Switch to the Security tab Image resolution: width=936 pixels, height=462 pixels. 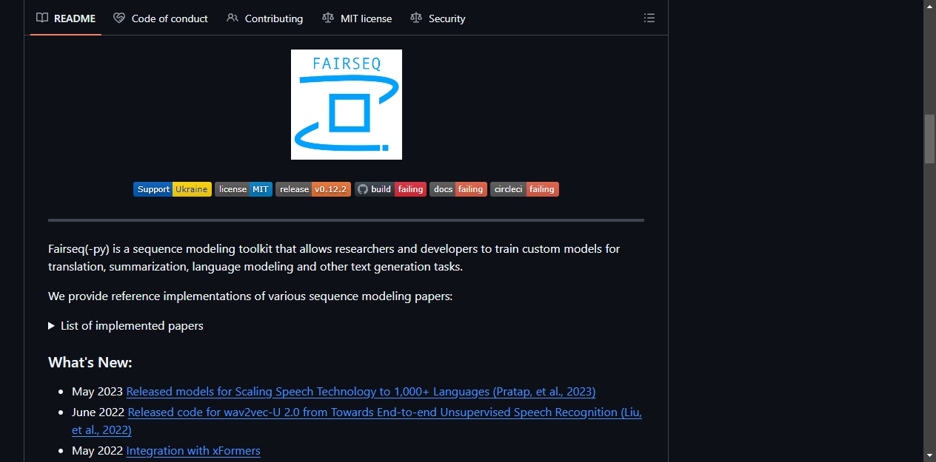coord(438,18)
